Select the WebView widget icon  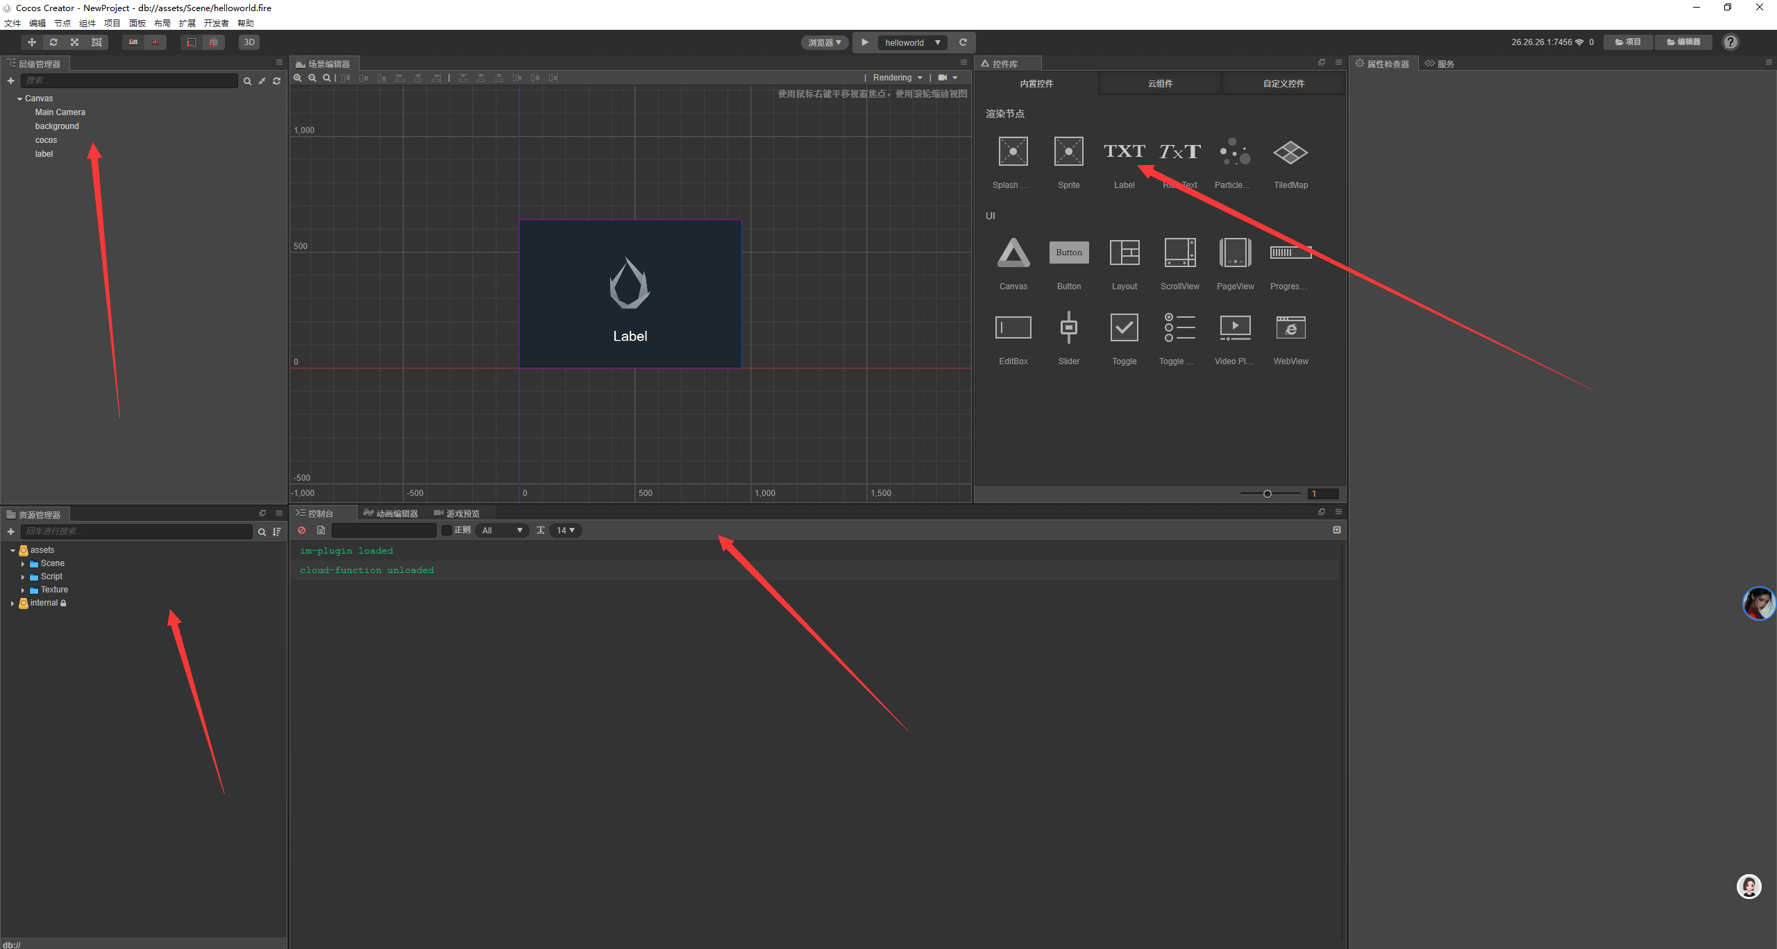tap(1290, 327)
